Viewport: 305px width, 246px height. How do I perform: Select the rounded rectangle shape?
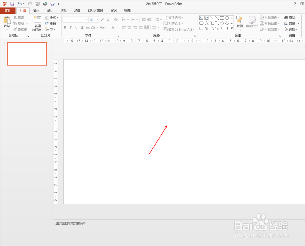(201, 23)
